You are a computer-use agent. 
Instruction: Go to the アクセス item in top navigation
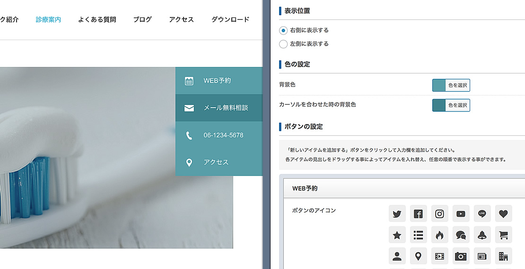[x=182, y=19]
